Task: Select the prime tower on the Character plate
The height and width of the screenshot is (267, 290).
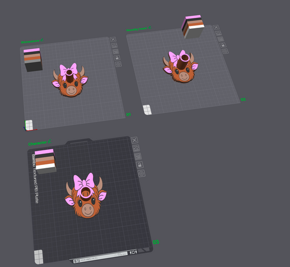Action: 45,162
